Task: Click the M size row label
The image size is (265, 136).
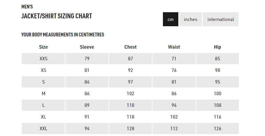Action: tap(43, 93)
